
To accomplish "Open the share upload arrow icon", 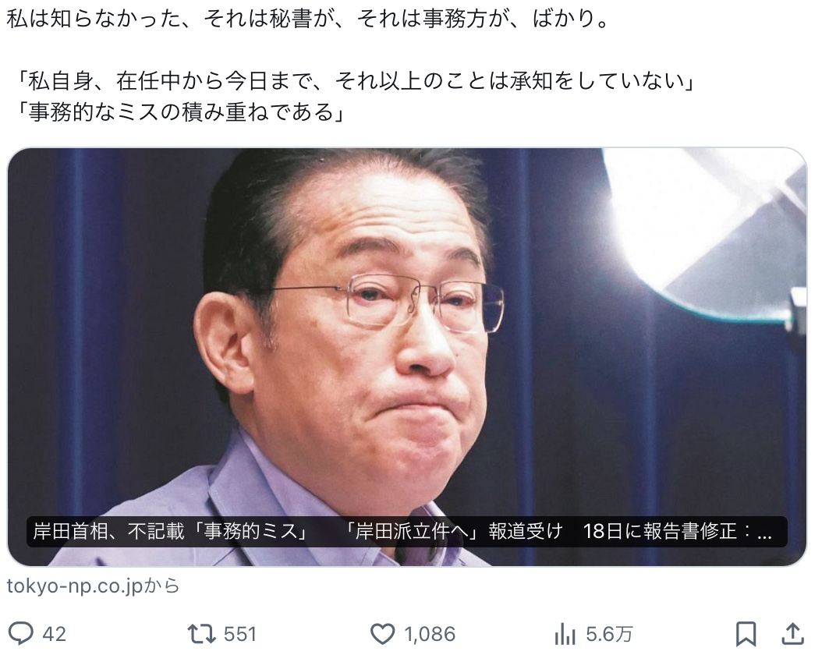I will pos(792,633).
